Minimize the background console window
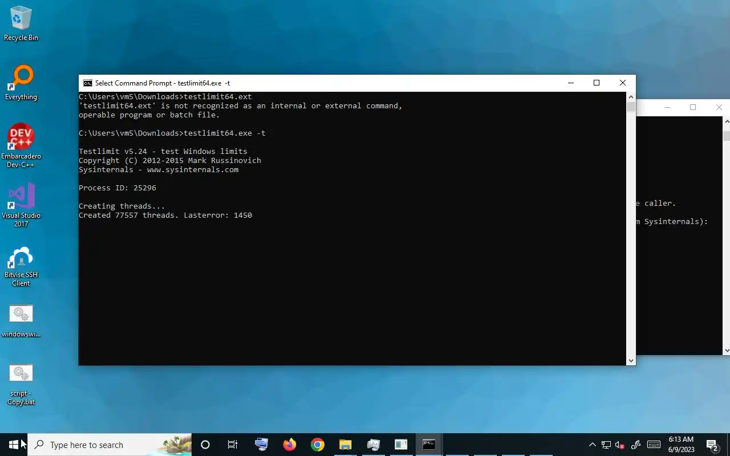730x456 pixels. [667, 107]
